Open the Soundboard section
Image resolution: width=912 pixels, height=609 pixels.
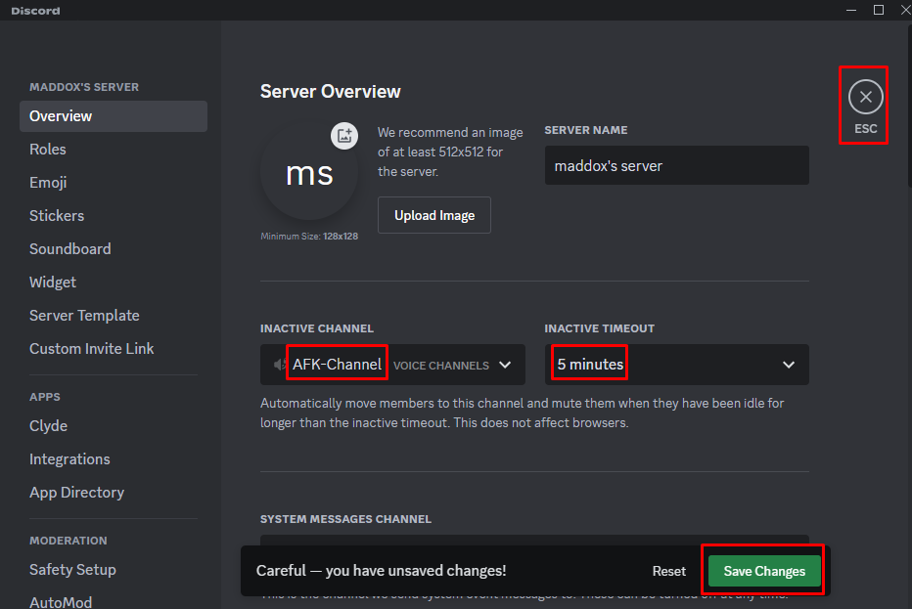69,249
